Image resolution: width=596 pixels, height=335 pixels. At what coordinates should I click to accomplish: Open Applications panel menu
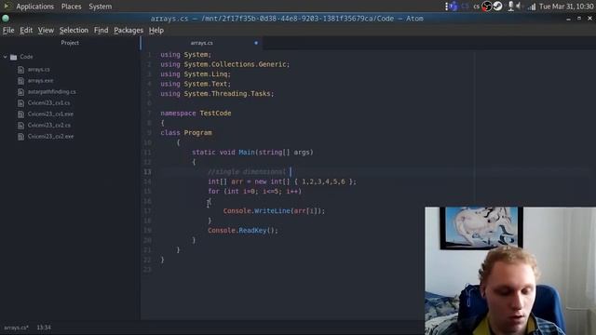[x=35, y=7]
